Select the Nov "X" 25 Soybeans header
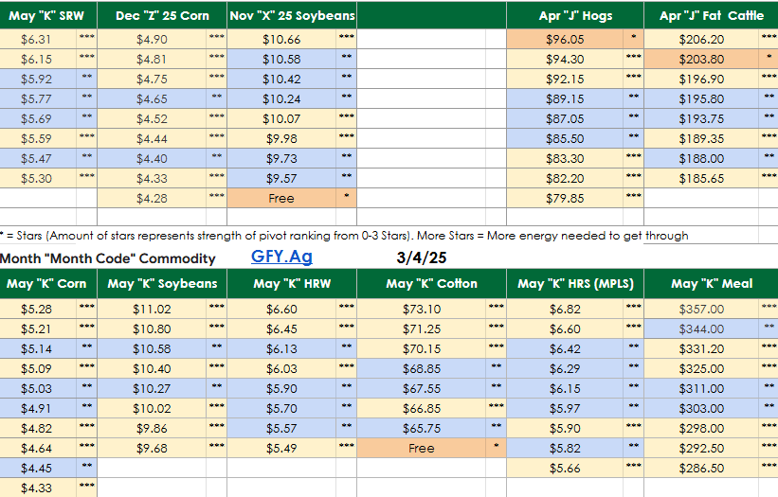This screenshot has height=497, width=778. [x=292, y=16]
